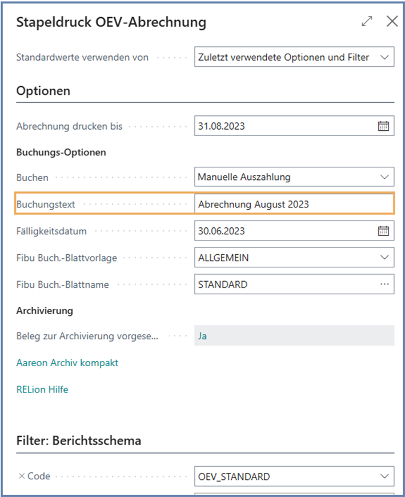Viewport: 405px width, 497px height.
Task: Open the Fibu Buch.-Blattvorlage dropdown
Action: (x=385, y=257)
